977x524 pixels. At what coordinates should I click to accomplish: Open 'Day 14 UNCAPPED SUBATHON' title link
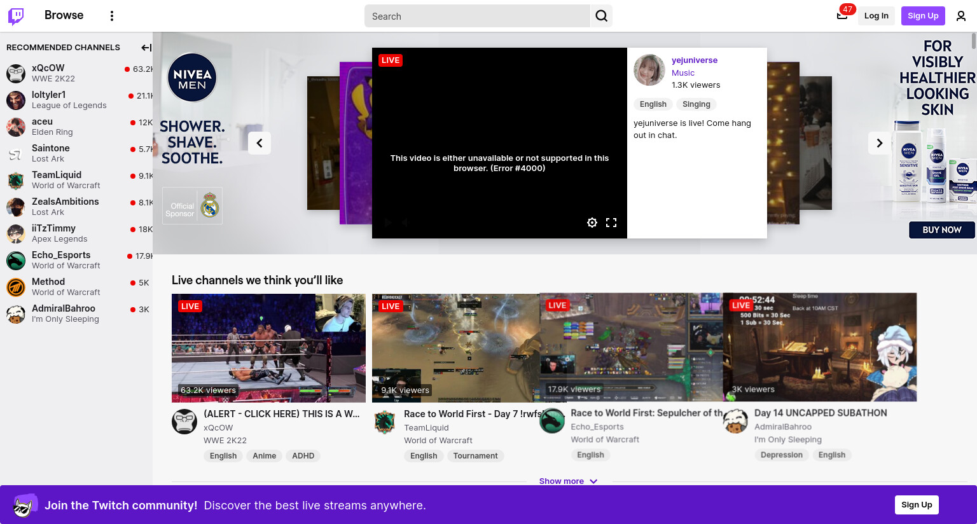pyautogui.click(x=821, y=413)
